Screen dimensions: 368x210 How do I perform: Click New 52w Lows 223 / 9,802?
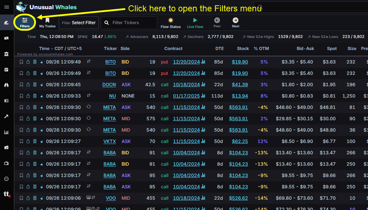pos(336,37)
